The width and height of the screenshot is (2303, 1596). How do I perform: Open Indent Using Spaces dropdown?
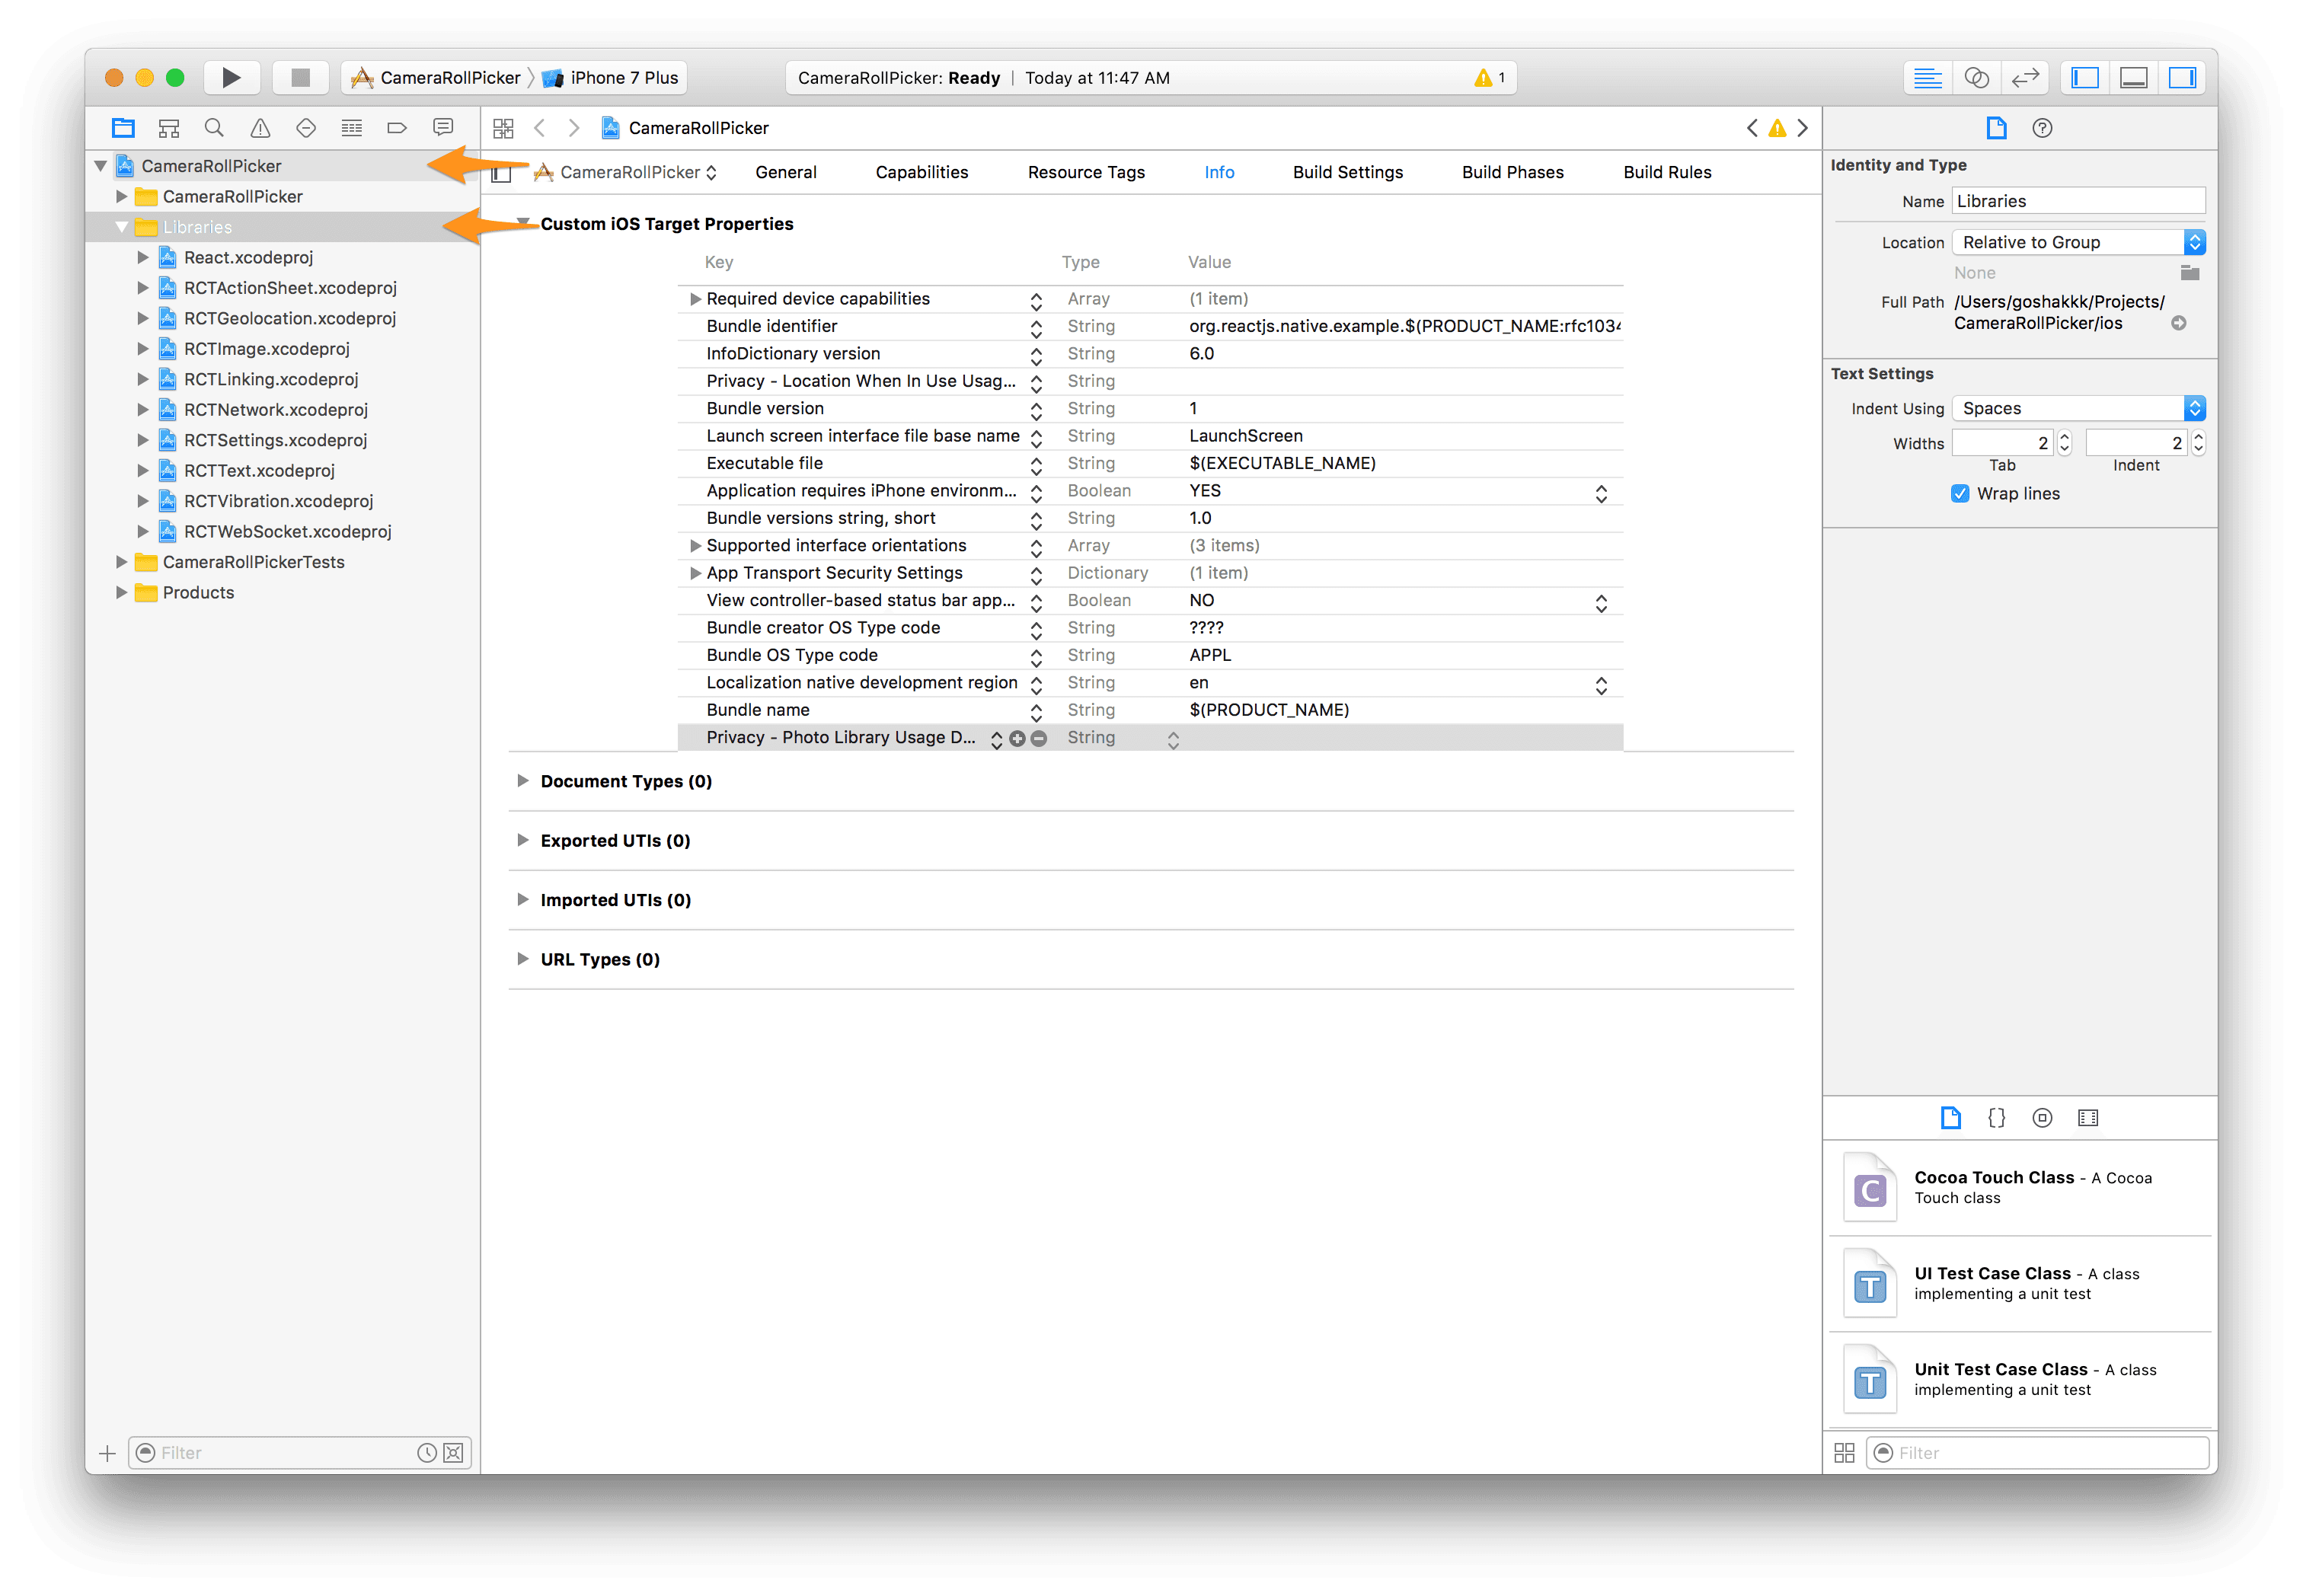pyautogui.click(x=2078, y=408)
